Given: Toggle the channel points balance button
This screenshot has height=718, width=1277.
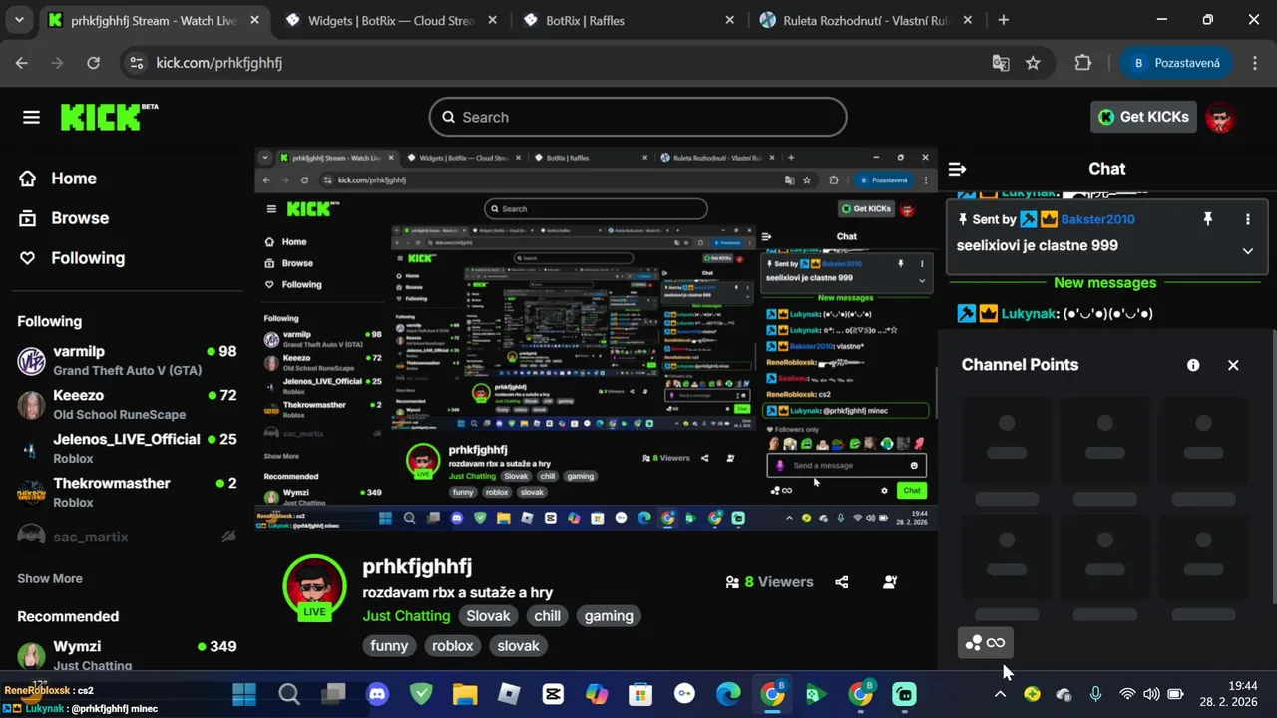Looking at the screenshot, I should 985,643.
